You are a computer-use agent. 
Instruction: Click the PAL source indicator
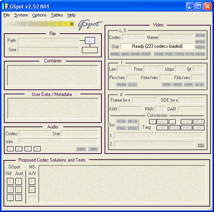point(121,128)
